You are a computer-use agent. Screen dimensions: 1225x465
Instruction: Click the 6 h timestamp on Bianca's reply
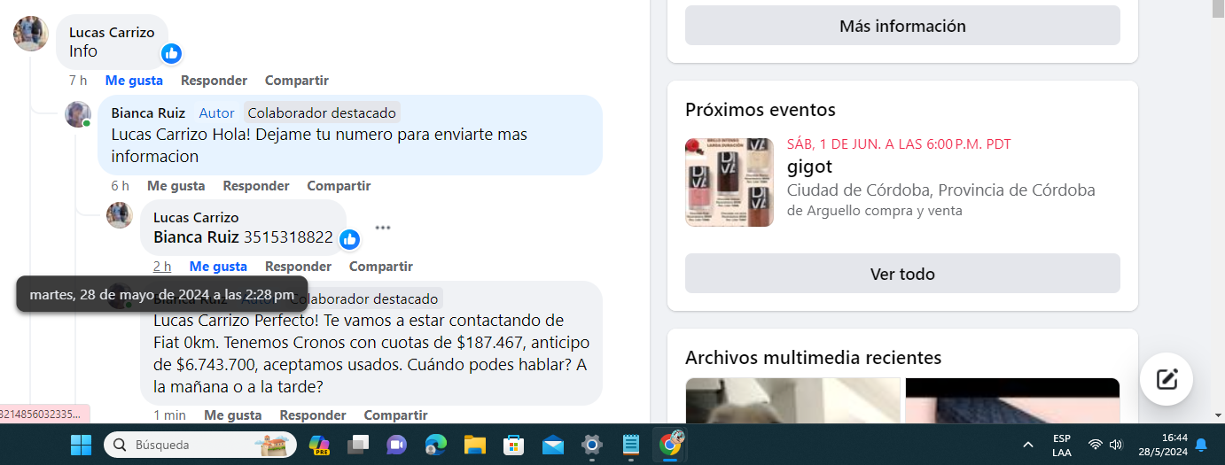point(121,186)
